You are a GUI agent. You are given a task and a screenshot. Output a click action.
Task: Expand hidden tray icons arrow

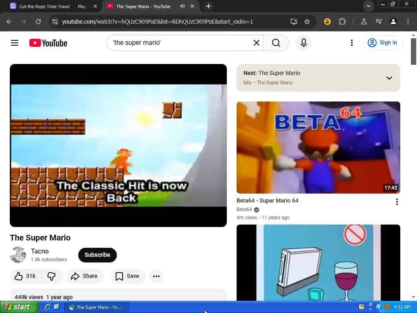point(378,307)
